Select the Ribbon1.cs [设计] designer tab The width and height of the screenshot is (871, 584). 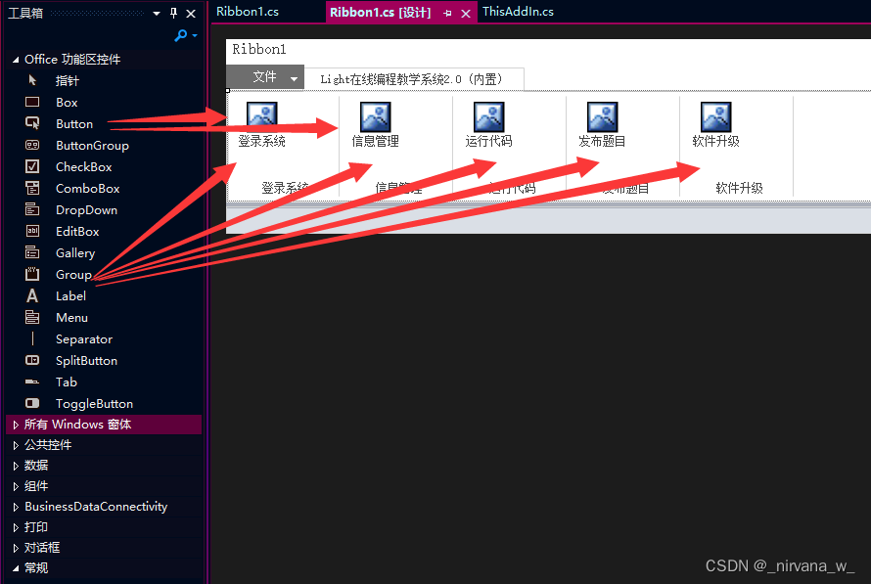pyautogui.click(x=381, y=12)
